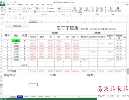The width and height of the screenshot is (129, 100).
Task: Click the Save icon in quick access toolbar
Action: (x=4, y=2)
